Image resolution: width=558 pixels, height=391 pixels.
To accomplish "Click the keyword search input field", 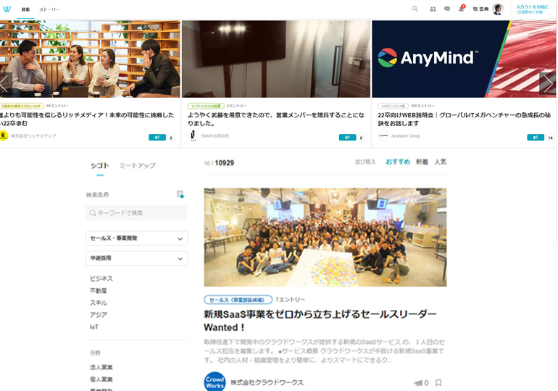I will (x=136, y=213).
